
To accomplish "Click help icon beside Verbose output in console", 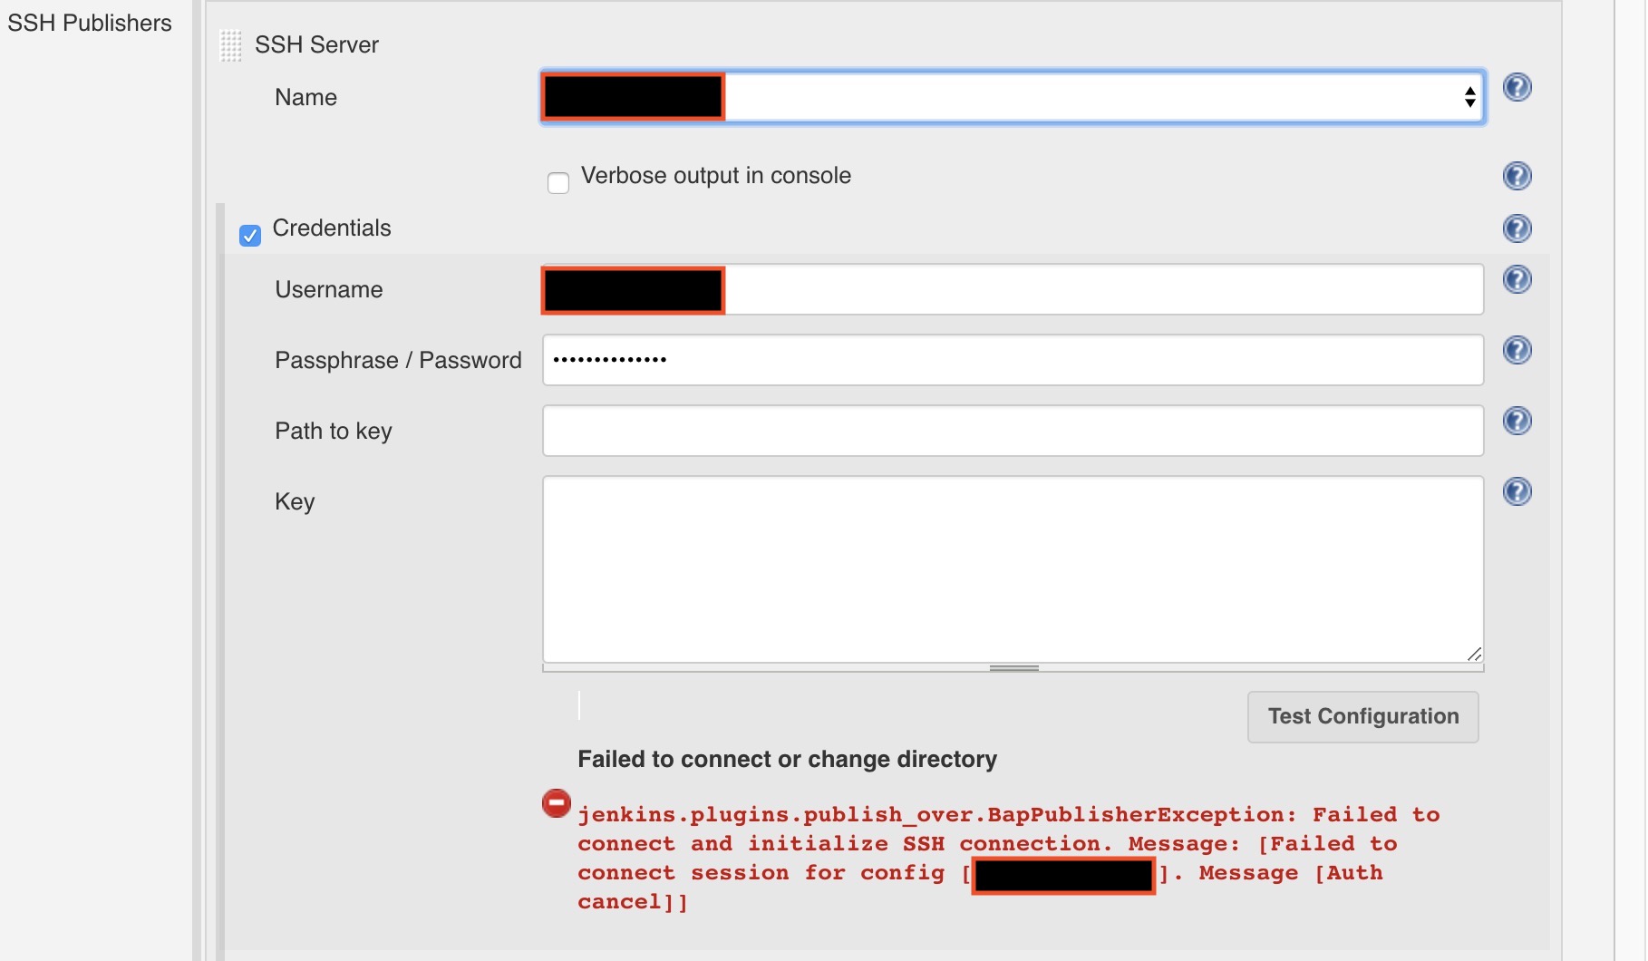I will (1517, 176).
